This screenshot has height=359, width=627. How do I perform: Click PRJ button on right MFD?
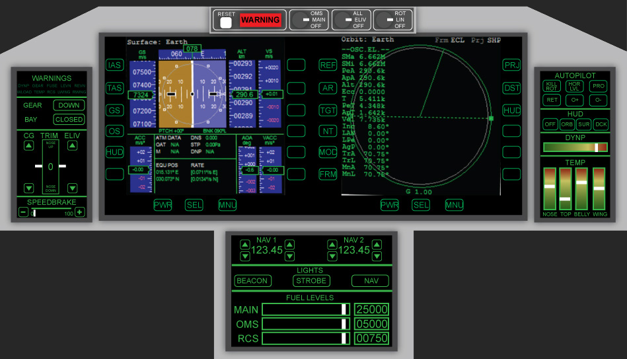pyautogui.click(x=511, y=65)
